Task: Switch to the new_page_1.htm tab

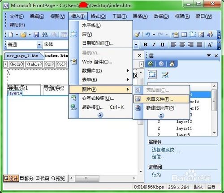Action: pyautogui.click(x=23, y=56)
